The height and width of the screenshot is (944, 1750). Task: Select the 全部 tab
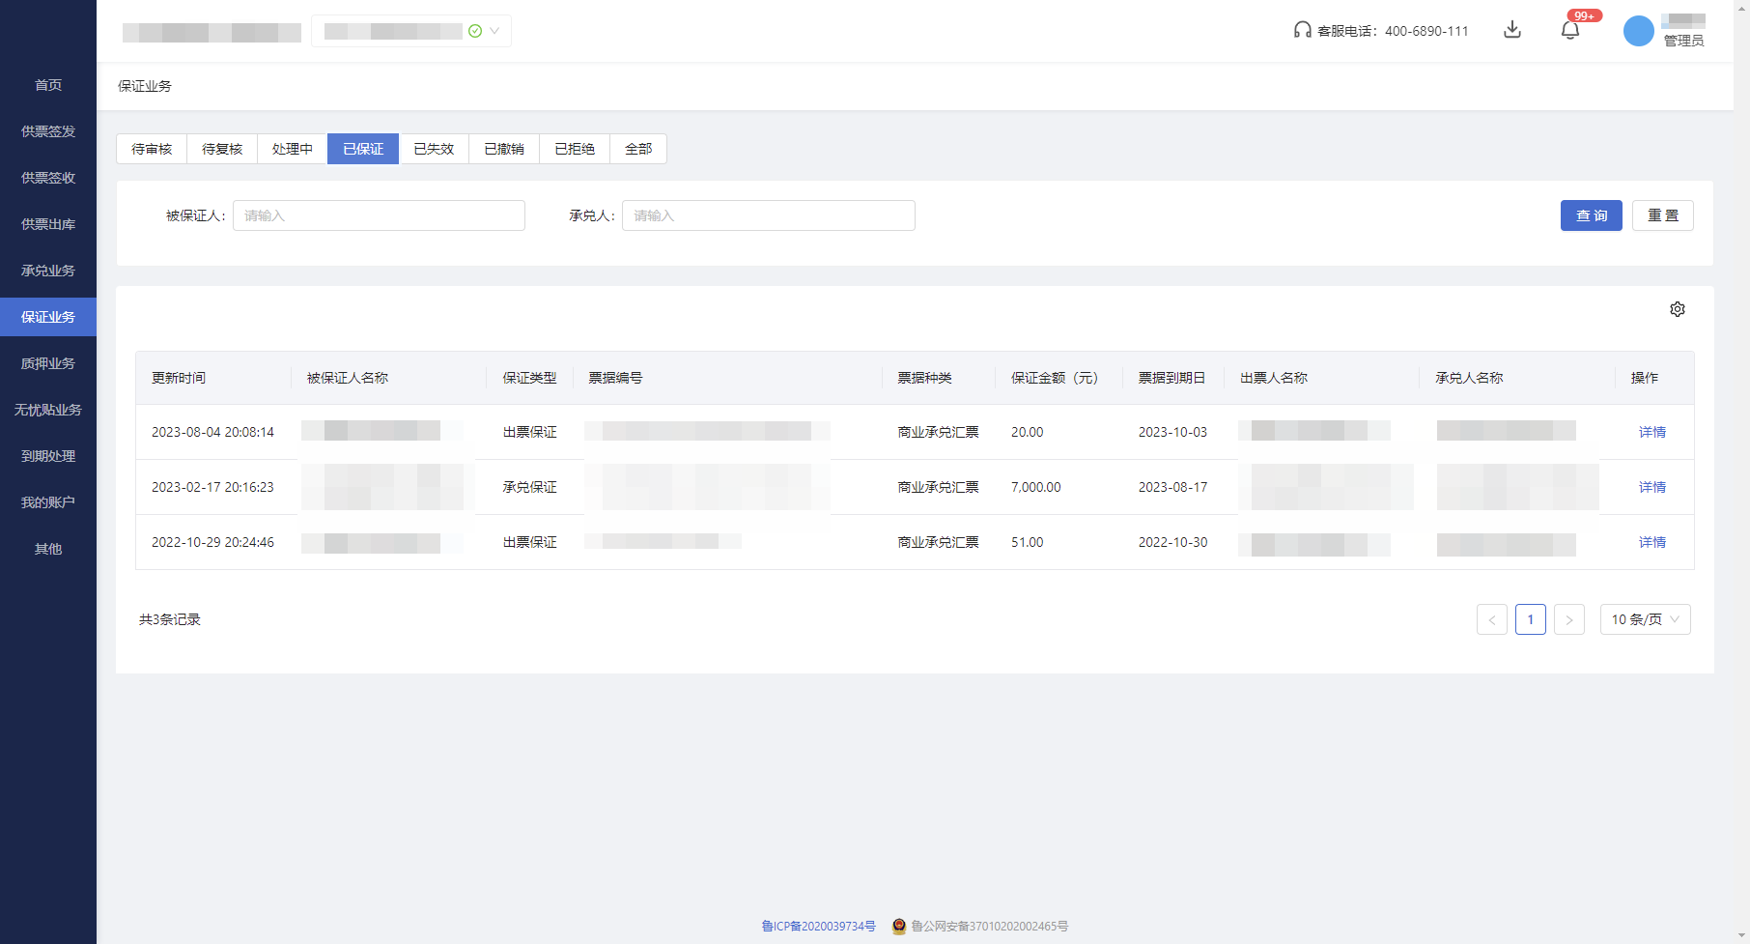[x=638, y=149]
